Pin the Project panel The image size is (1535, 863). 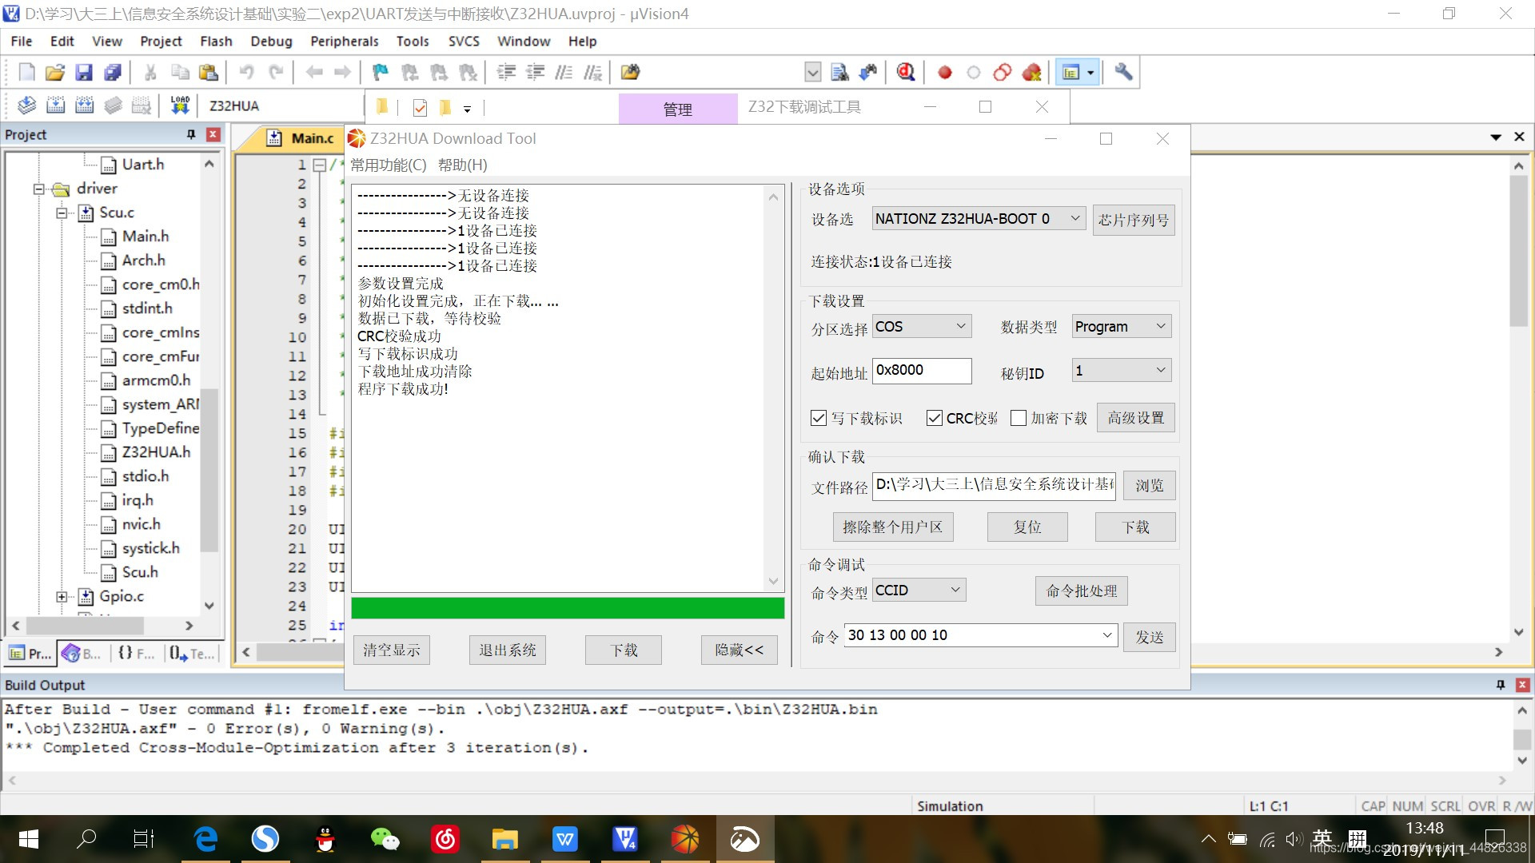coord(191,134)
